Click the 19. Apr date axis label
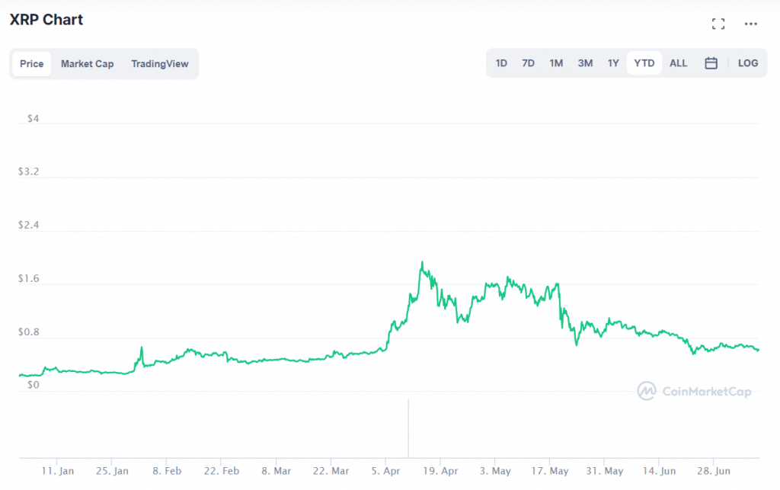 tap(440, 471)
